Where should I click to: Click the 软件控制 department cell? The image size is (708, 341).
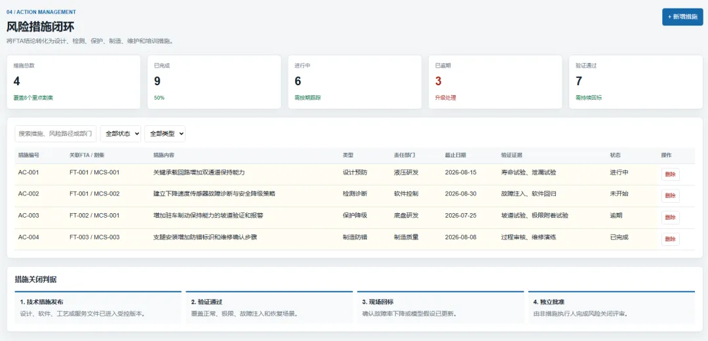(x=406, y=193)
